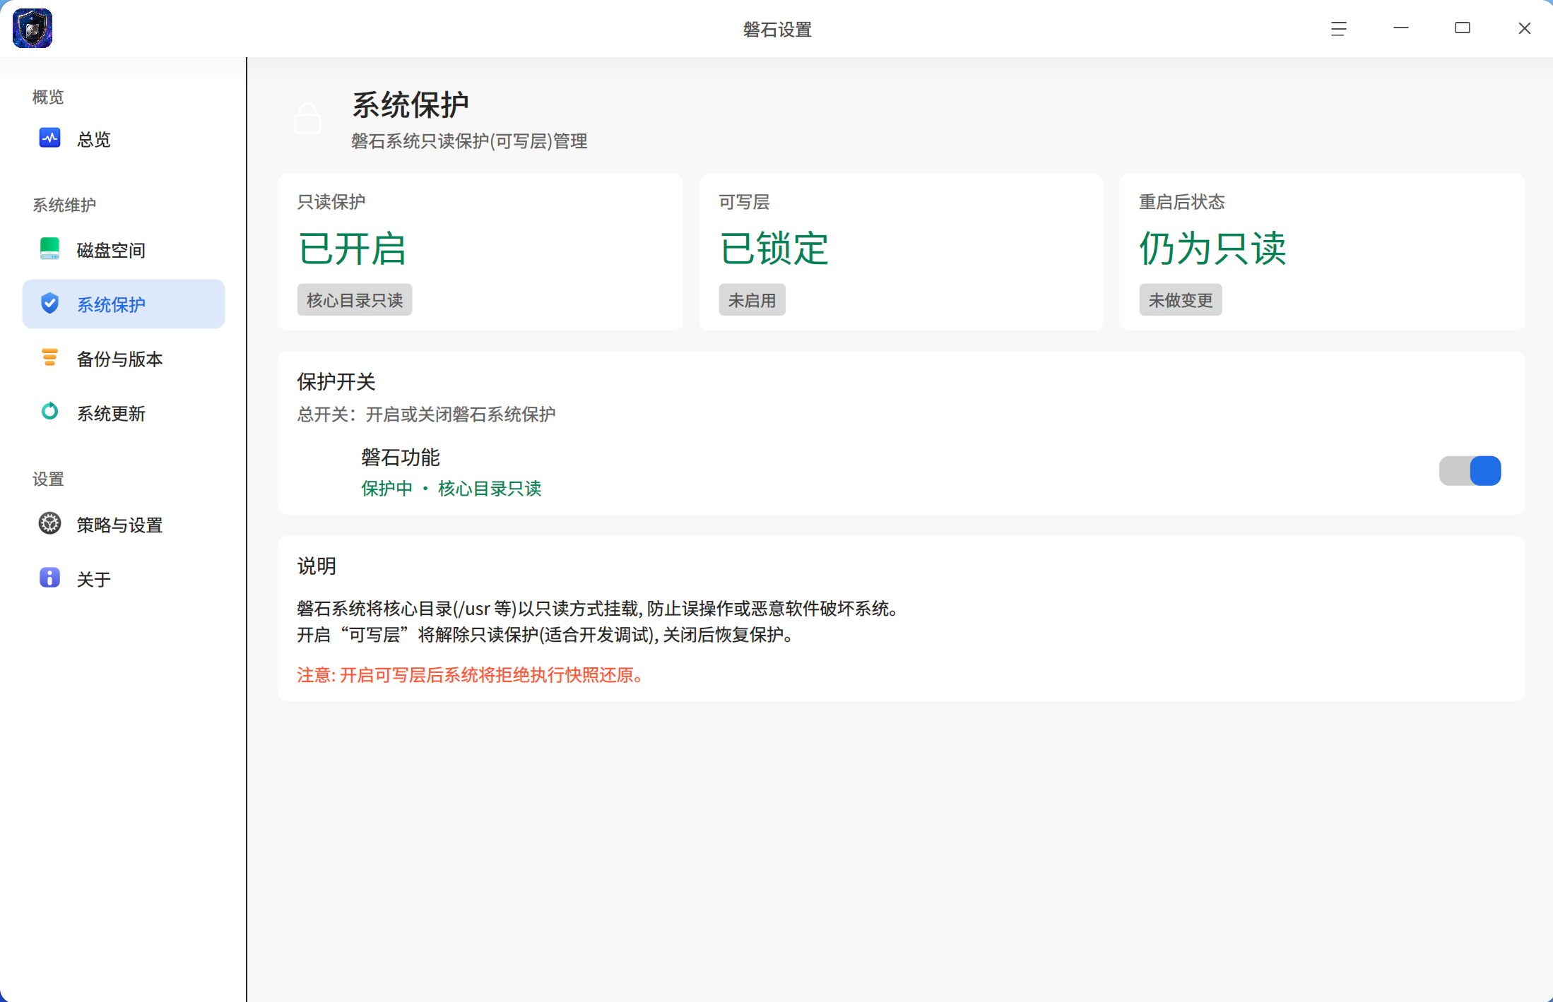Click the blue shield 系统保护 icon
1553x1002 pixels.
tap(49, 303)
